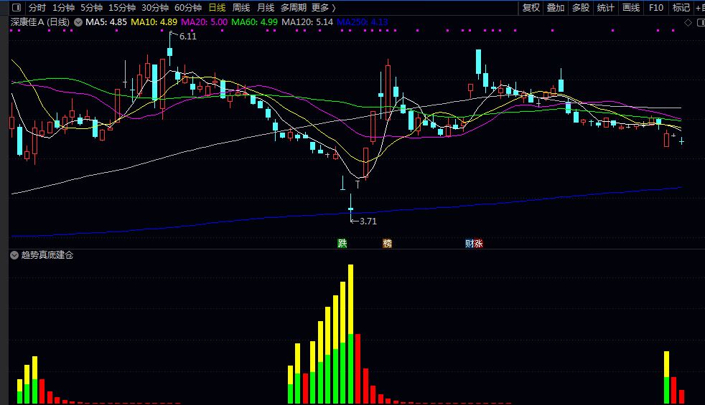Toggle 复权 price adjustment

531,8
